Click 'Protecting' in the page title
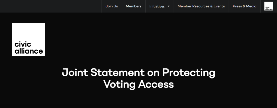 tap(189, 73)
